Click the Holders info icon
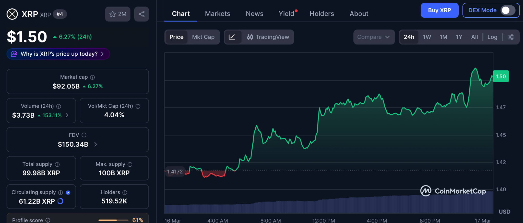 [x=125, y=192]
